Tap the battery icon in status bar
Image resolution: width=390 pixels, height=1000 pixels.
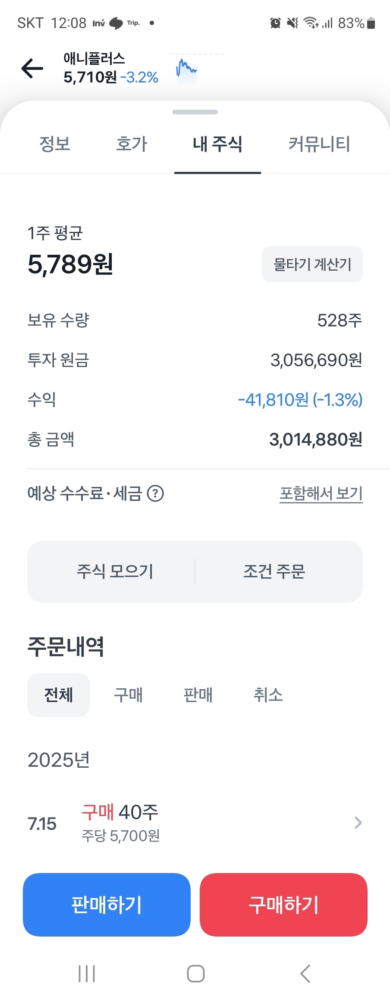tap(371, 23)
